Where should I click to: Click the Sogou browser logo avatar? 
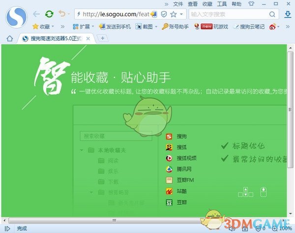click(x=16, y=17)
